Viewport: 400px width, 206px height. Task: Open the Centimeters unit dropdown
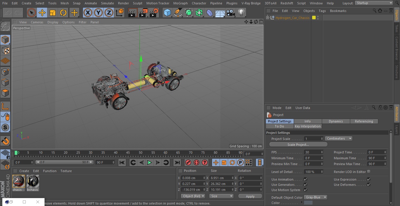click(x=339, y=139)
